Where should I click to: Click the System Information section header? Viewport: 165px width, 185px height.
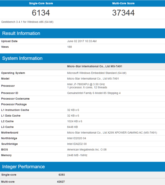click(x=22, y=58)
